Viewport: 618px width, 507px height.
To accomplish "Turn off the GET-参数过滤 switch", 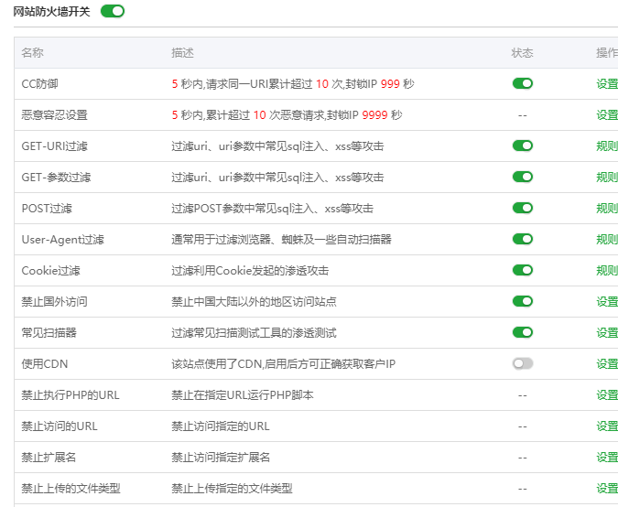I will pos(522,177).
